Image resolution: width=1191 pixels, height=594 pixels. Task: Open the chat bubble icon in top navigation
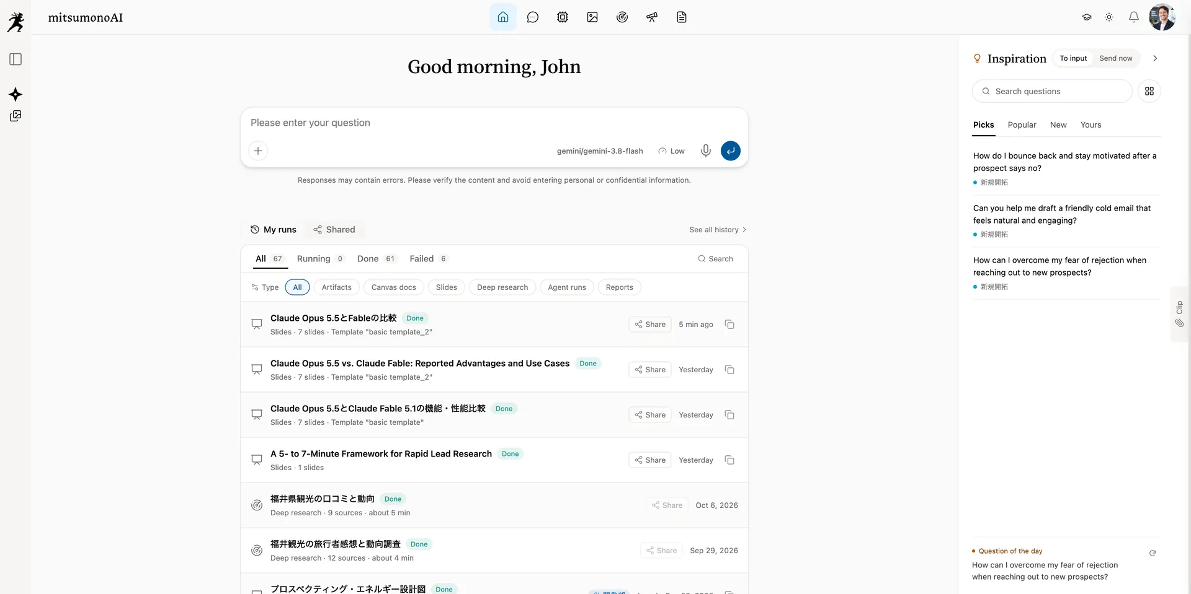point(533,17)
